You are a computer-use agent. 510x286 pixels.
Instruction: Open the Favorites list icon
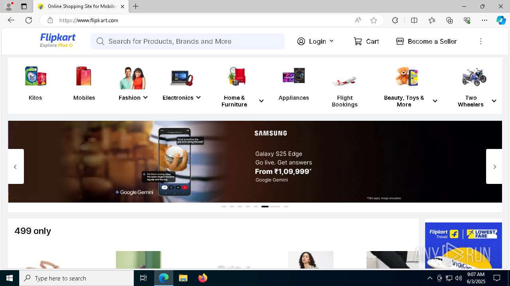point(432,20)
